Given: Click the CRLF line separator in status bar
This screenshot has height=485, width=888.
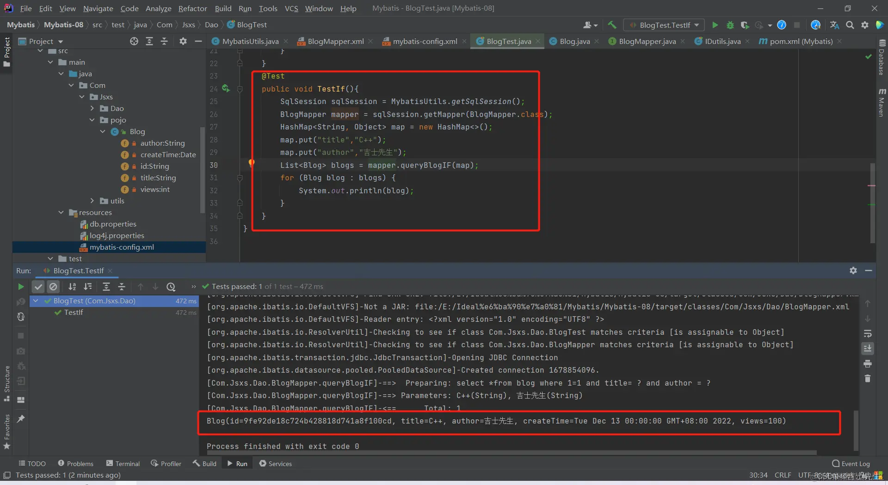Looking at the screenshot, I should [783, 475].
